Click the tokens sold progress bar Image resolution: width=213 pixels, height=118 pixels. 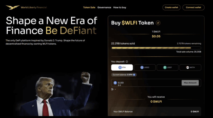point(156,48)
